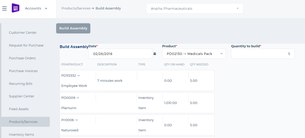
Task: Open Inventory Items sidebar entry
Action: coord(21,135)
